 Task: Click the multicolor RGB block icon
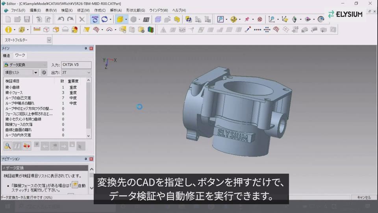point(151,30)
